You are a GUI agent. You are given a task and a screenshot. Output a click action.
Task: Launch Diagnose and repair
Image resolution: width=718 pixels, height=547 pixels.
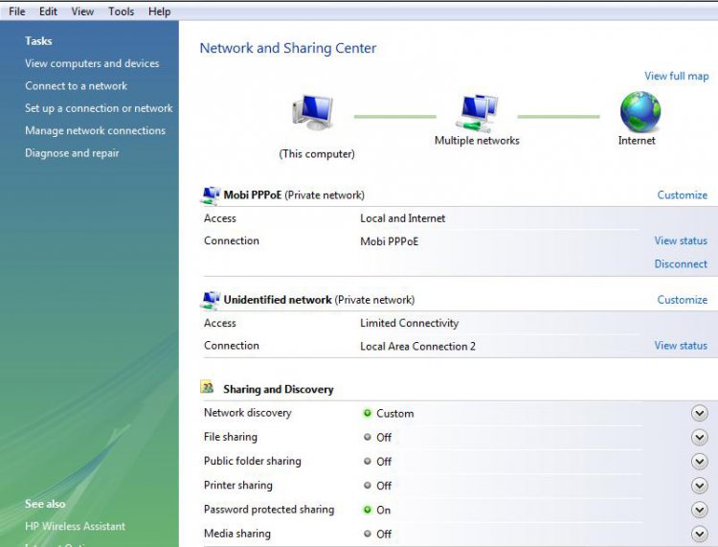click(x=72, y=153)
